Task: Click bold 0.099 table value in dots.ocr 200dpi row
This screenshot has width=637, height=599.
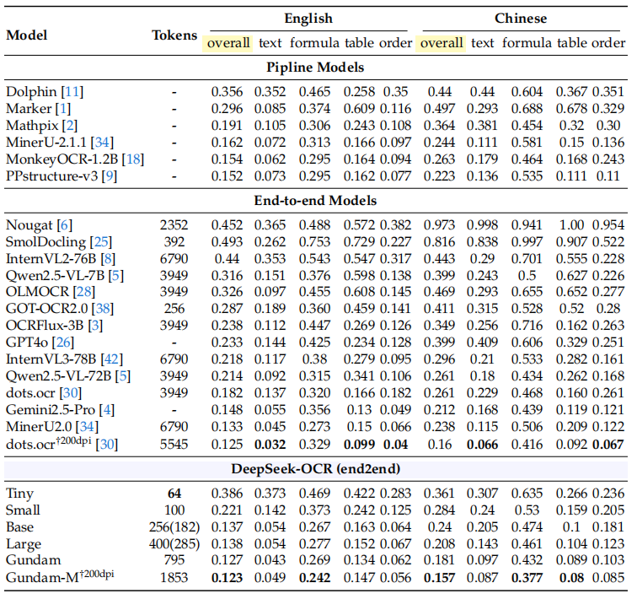Action: pyautogui.click(x=360, y=445)
